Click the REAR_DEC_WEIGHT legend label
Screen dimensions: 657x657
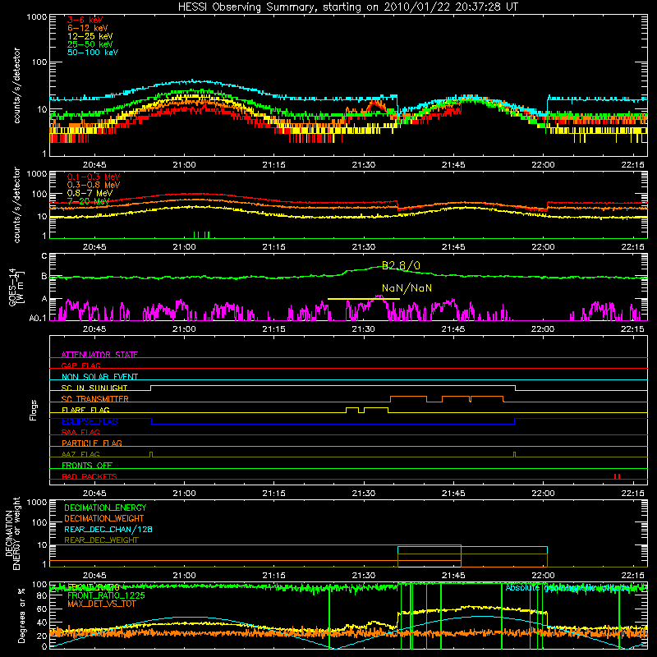pos(101,540)
